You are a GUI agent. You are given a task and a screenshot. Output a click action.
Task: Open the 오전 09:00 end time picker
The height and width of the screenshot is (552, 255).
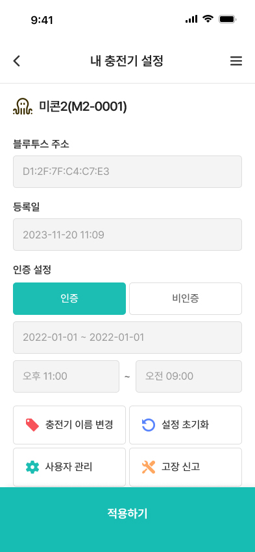tap(189, 376)
